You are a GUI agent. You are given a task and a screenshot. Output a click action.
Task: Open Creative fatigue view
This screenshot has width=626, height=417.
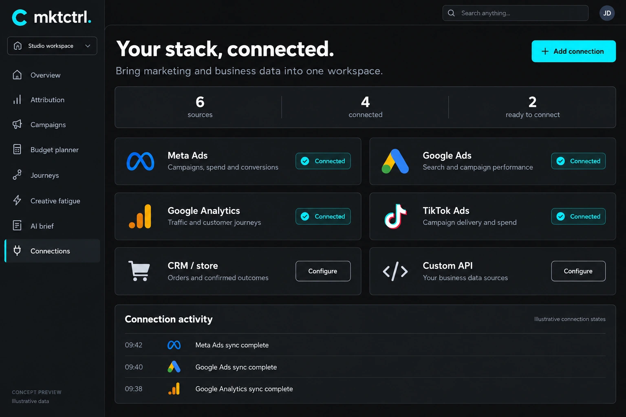52,201
